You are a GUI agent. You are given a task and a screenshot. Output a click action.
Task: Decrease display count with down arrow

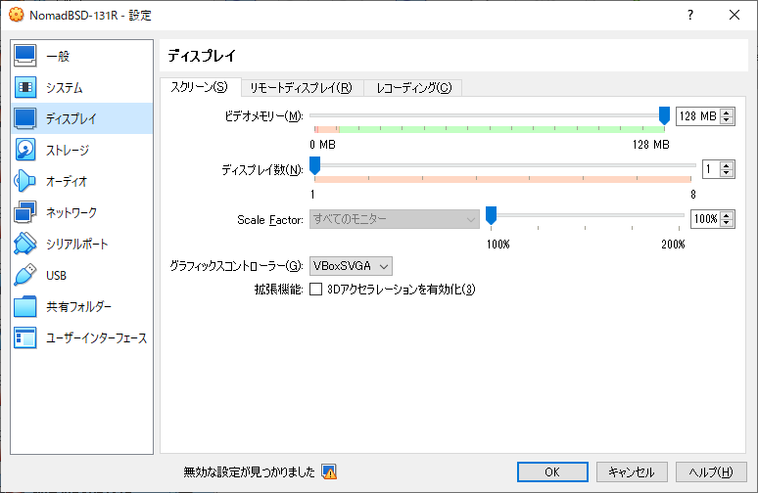pyautogui.click(x=727, y=173)
